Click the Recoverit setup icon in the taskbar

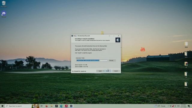pyautogui.click(x=71, y=106)
